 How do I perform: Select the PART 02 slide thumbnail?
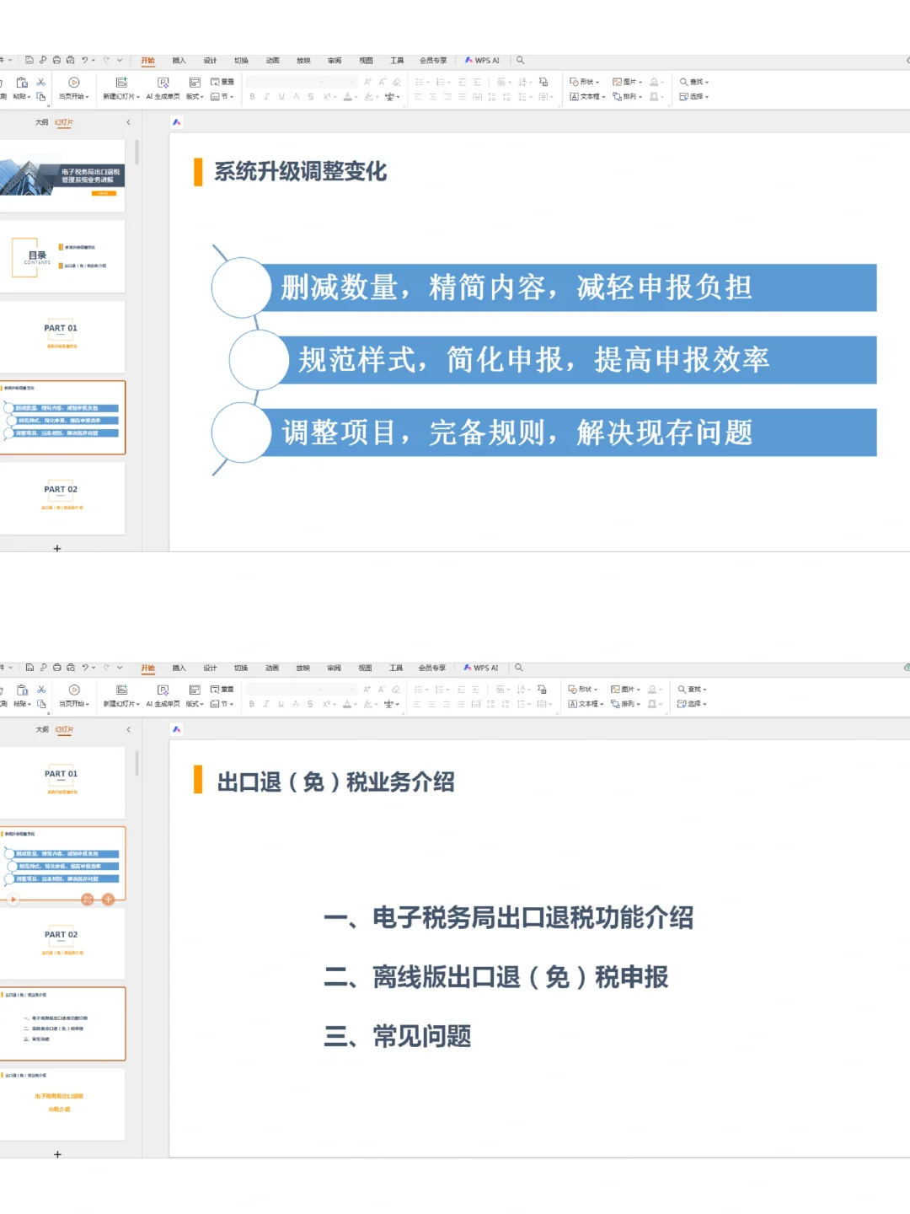click(59, 497)
